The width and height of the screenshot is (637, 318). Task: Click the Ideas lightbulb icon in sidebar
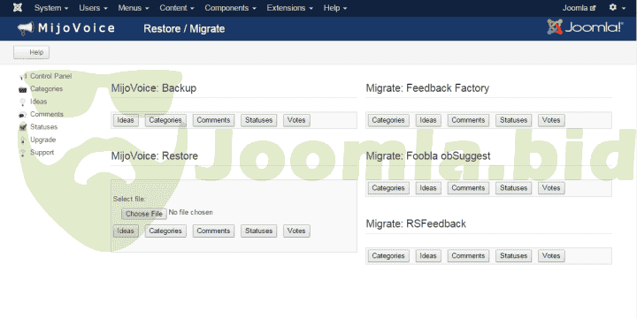tap(23, 102)
